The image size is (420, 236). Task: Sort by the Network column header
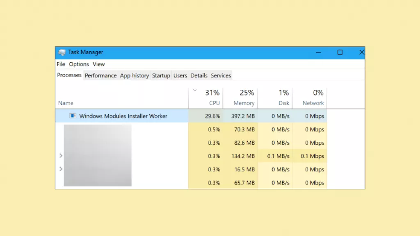coord(309,98)
